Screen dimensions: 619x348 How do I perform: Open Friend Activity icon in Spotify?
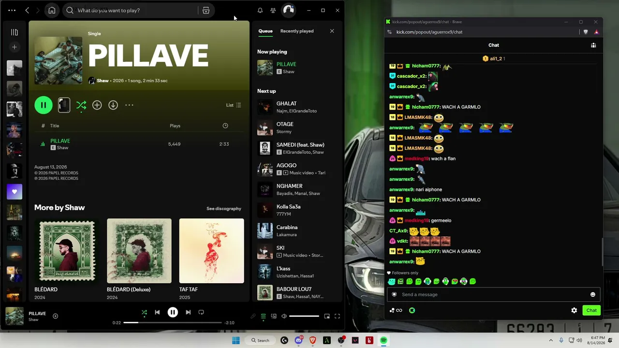273,10
